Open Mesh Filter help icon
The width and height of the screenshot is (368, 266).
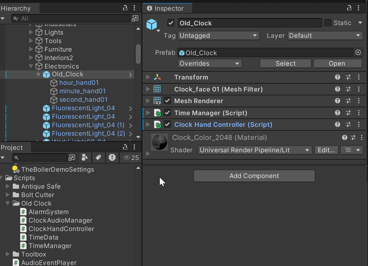pos(338,89)
